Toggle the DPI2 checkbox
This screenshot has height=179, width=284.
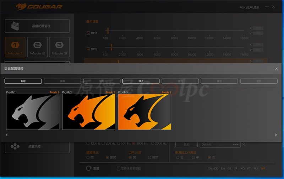pos(88,49)
